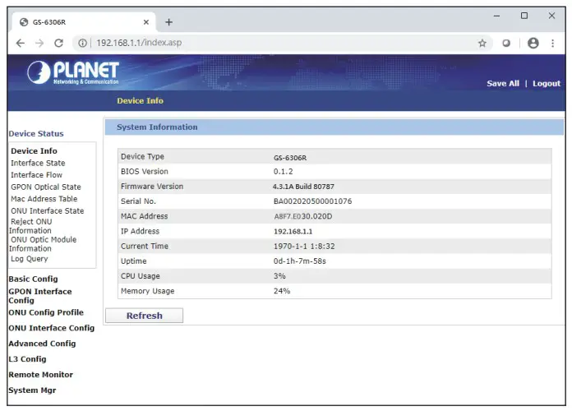Click the MAC address A8F7.E030.020D
The image size is (572, 411).
pyautogui.click(x=302, y=216)
